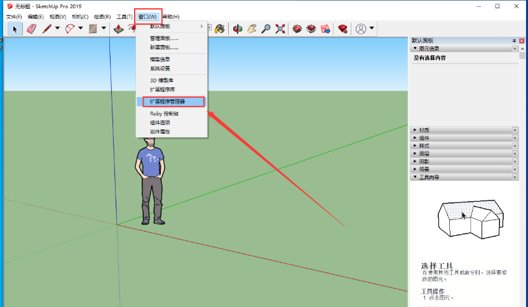The width and height of the screenshot is (528, 307).
Task: Choose the Paint Bucket tool
Action: 220,29
